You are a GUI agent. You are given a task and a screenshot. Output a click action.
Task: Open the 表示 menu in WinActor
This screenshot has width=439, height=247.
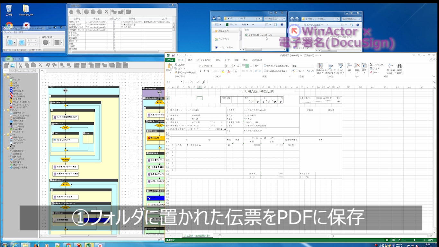click(15, 32)
